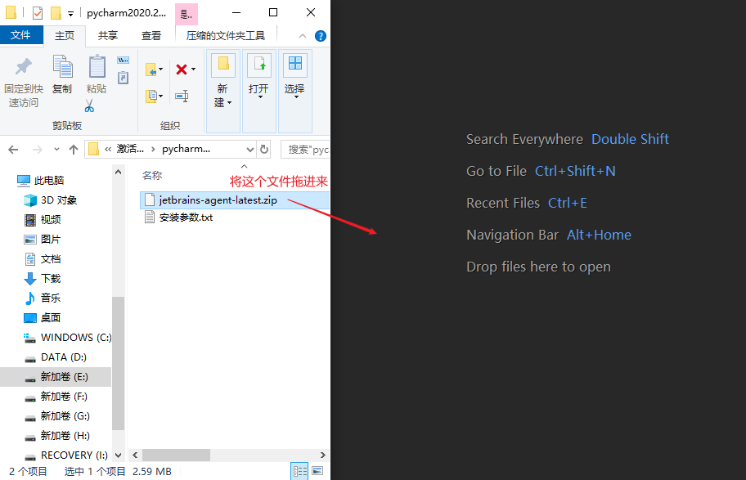Sort by the 名称 column header
The image size is (746, 480).
coord(152,176)
